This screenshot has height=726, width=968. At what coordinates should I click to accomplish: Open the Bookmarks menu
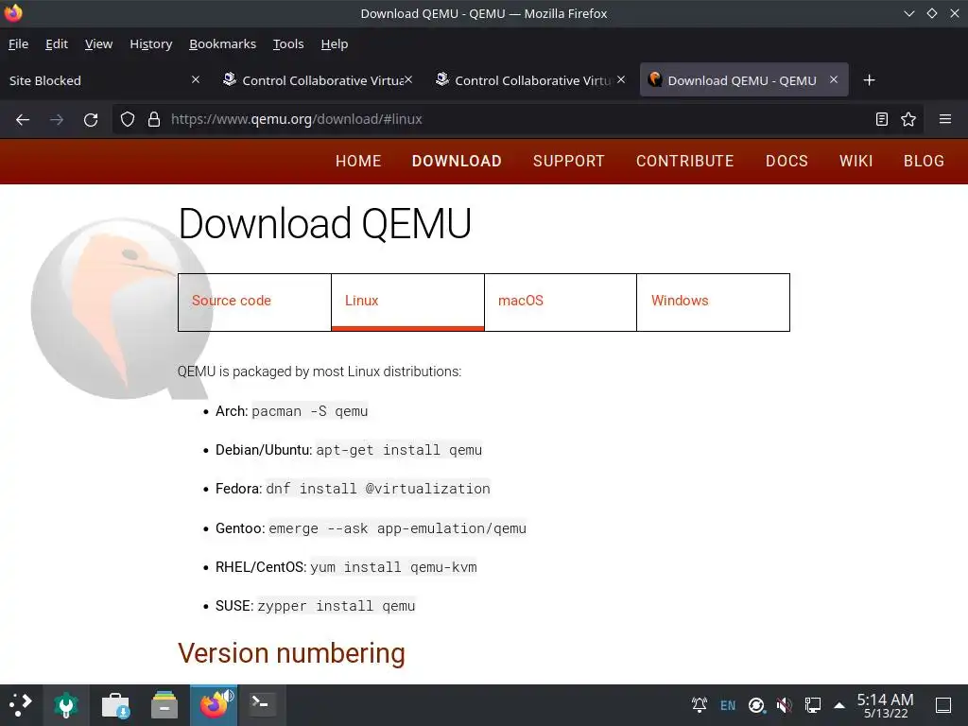[222, 43]
